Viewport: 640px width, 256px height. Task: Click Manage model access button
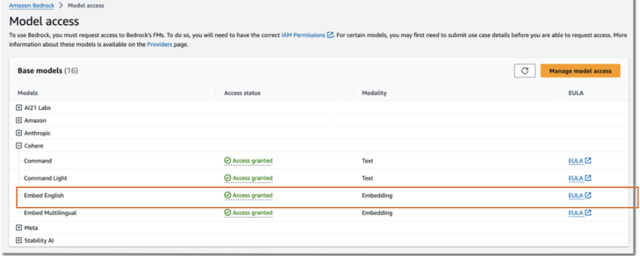click(x=580, y=71)
